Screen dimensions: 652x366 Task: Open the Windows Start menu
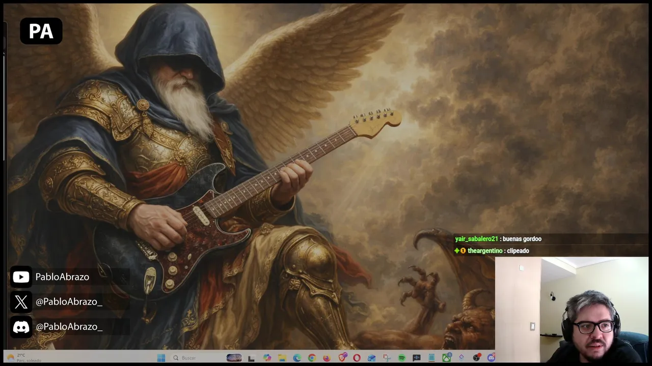(161, 358)
